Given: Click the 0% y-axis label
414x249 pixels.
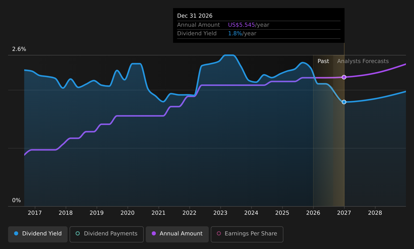Looking at the screenshot, I should pos(17,200).
